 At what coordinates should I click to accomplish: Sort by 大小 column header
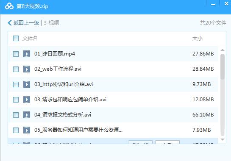(198, 39)
